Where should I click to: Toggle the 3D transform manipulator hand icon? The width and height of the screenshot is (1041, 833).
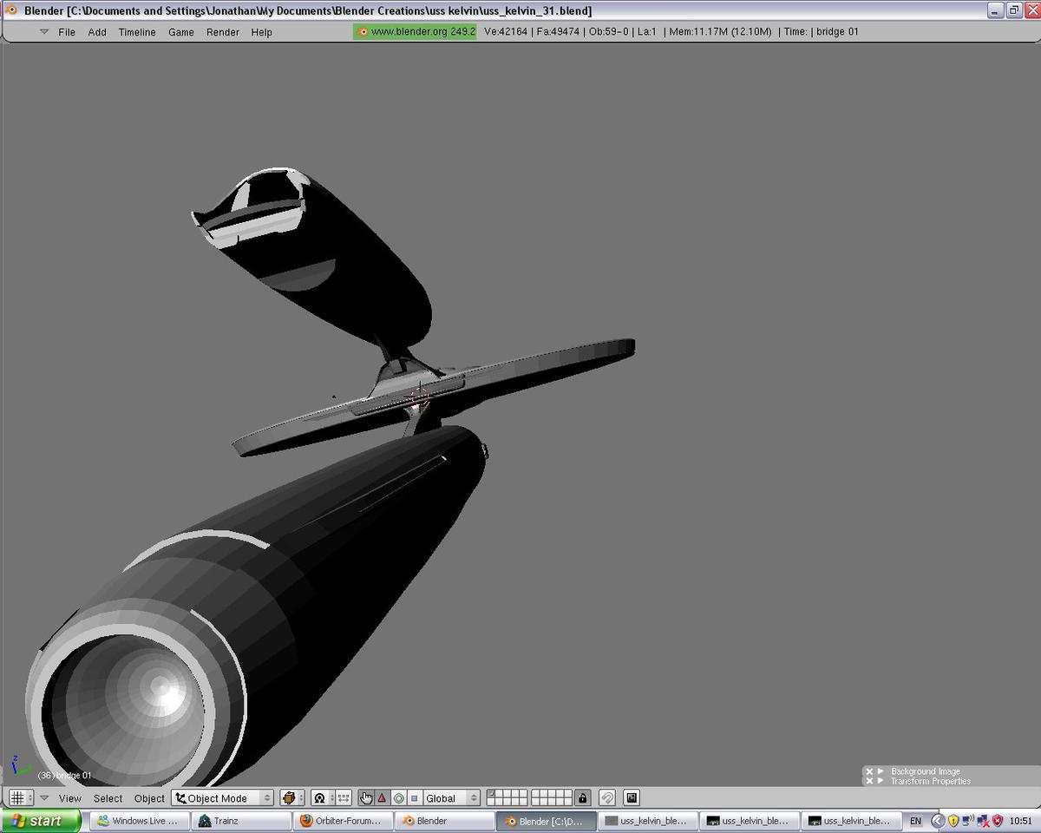pos(366,797)
